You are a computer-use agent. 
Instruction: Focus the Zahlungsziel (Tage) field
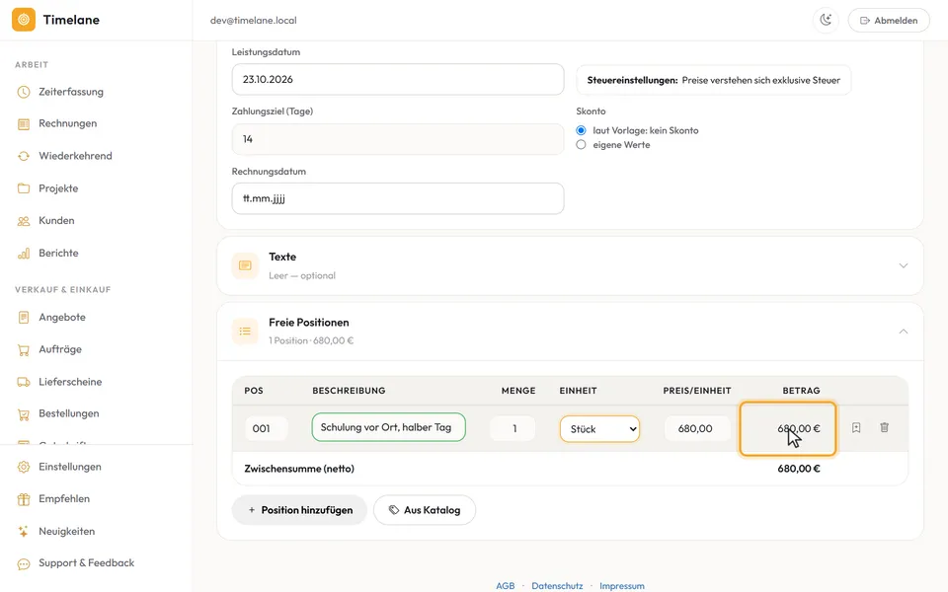coord(398,139)
